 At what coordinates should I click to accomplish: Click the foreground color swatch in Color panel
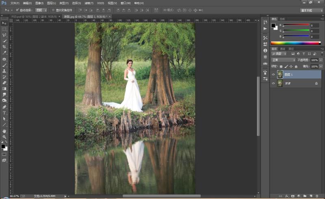click(273, 26)
